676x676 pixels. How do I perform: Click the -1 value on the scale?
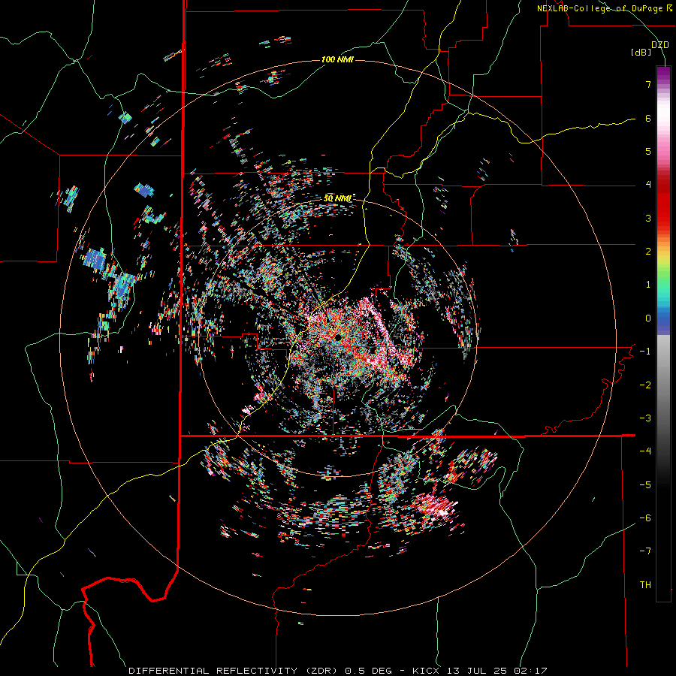tap(645, 352)
